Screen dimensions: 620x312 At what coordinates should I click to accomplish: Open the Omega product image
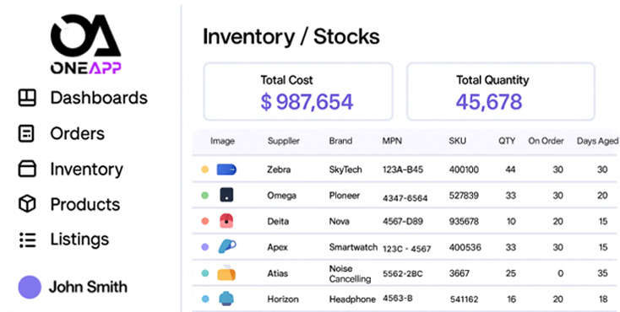(x=226, y=195)
